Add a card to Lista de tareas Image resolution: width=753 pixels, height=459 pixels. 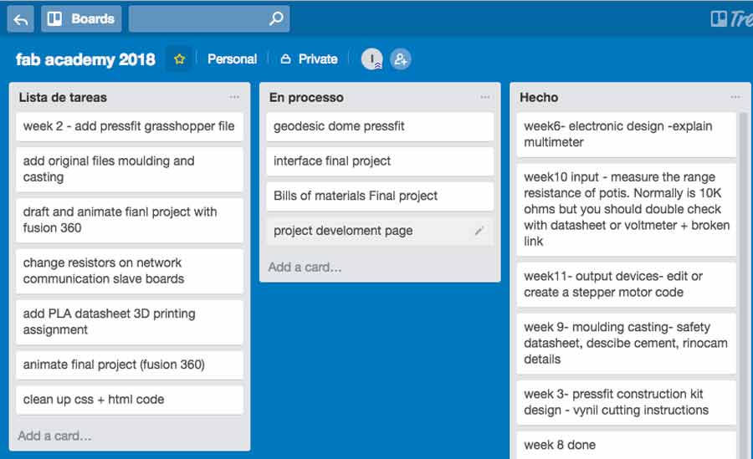pyautogui.click(x=55, y=436)
